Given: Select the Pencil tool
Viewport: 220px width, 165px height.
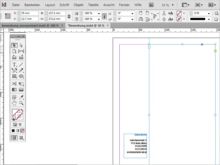Looking at the screenshot, I should point(21,70).
